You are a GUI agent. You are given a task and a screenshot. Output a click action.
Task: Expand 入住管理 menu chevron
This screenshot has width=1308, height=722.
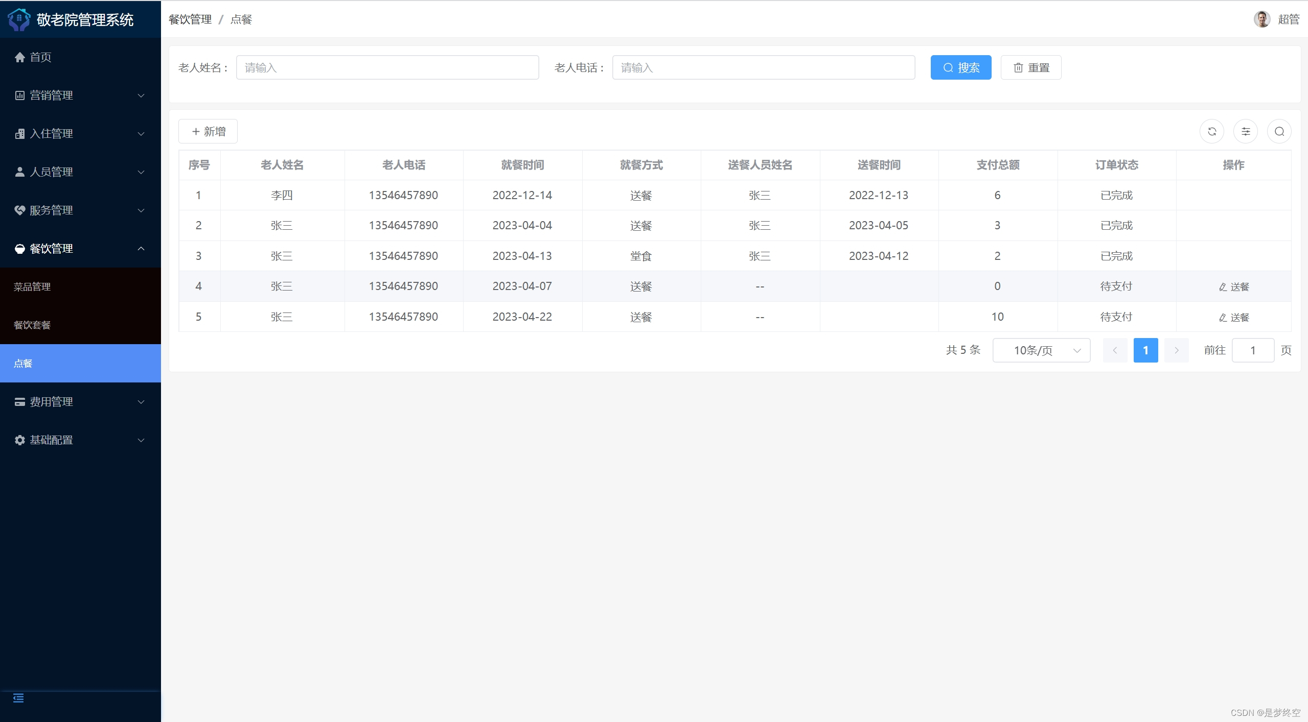[x=141, y=134]
